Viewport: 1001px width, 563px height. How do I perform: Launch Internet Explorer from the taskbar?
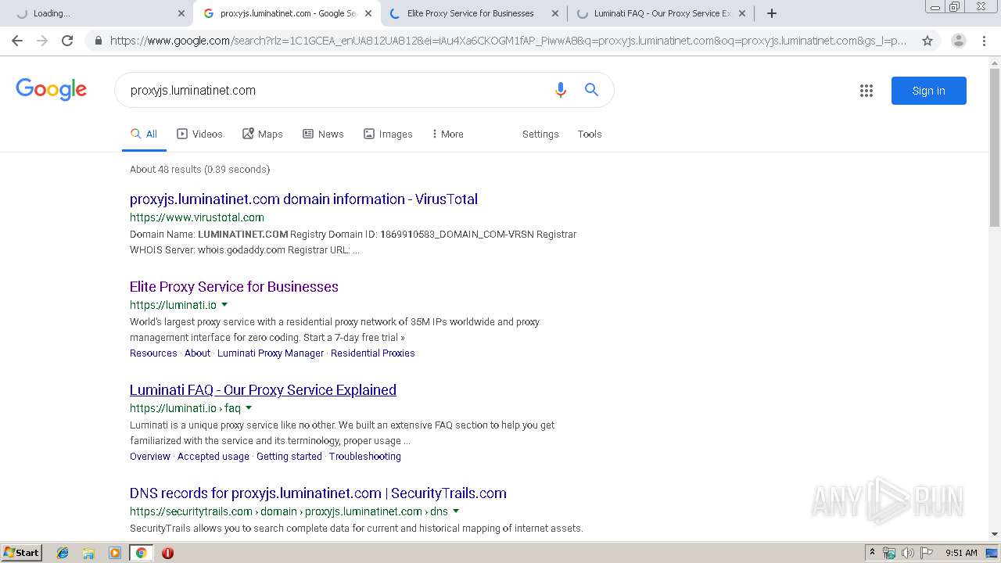click(x=63, y=553)
